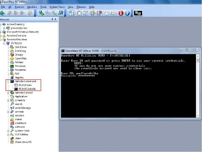Select Software tree item

[20, 127]
